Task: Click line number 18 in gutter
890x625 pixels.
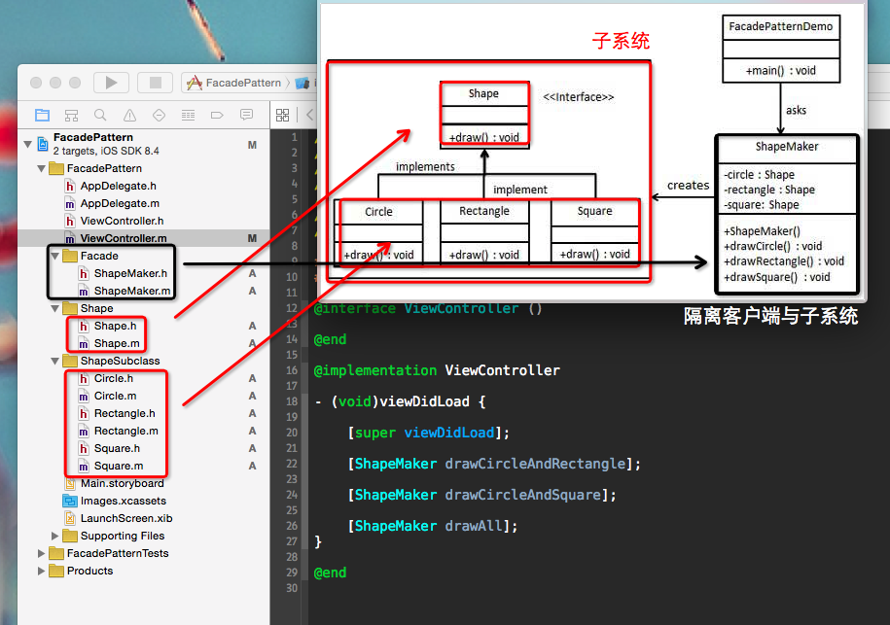Action: pyautogui.click(x=292, y=401)
